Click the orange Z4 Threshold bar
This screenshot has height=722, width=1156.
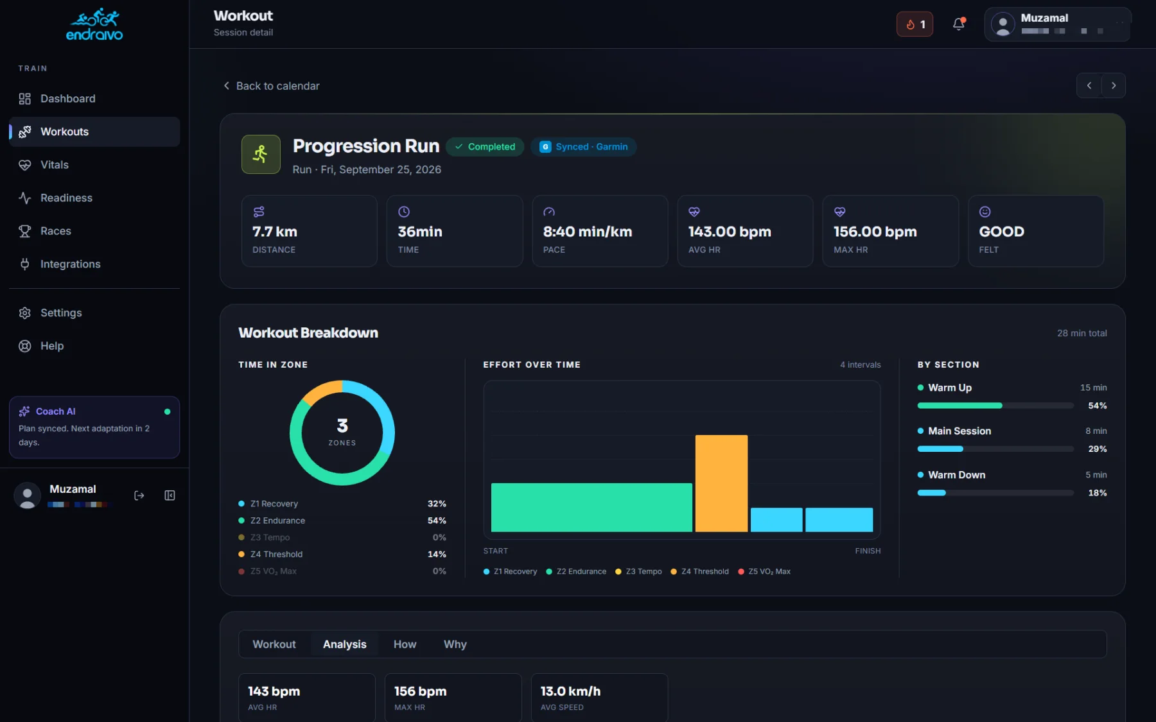pos(721,483)
